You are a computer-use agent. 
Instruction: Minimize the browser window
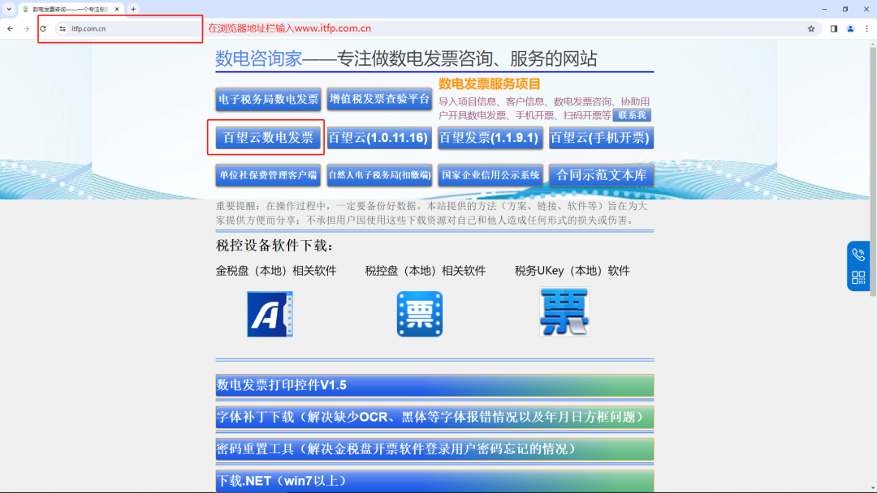[x=824, y=9]
